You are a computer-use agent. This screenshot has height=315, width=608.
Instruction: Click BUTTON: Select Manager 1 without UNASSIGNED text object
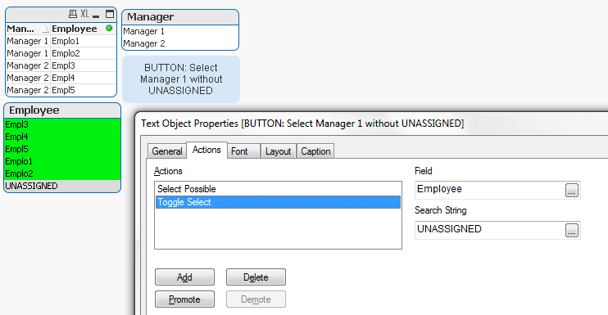point(181,79)
